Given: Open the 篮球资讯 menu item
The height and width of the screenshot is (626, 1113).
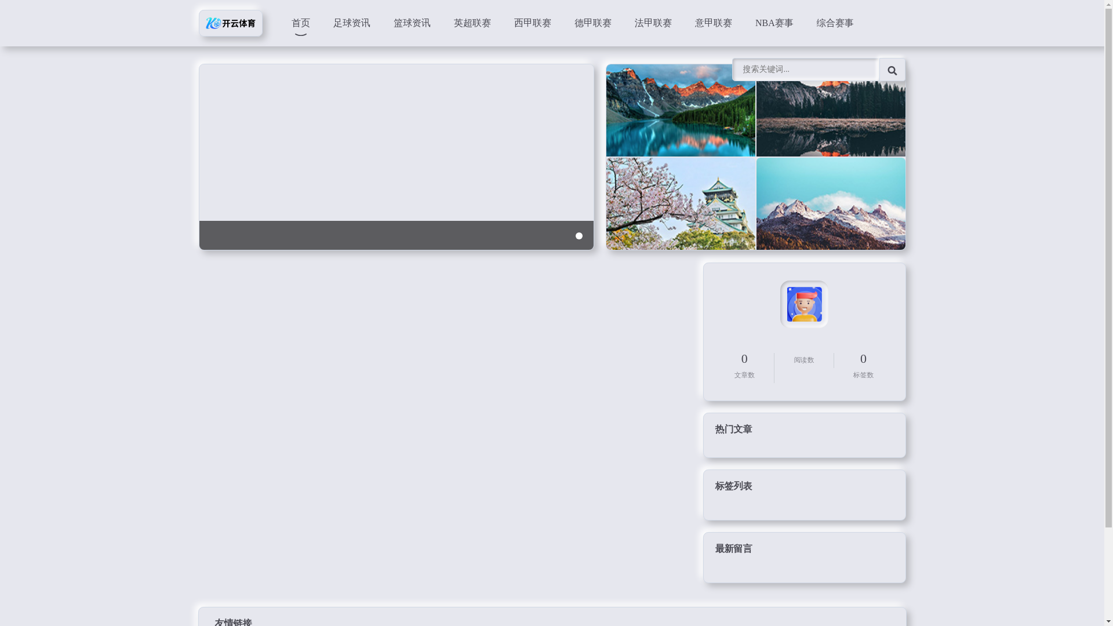Looking at the screenshot, I should [412, 23].
